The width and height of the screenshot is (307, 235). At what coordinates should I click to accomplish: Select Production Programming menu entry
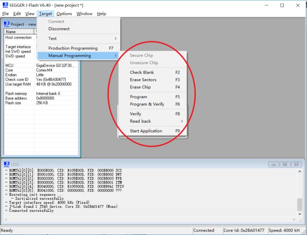coord(73,48)
